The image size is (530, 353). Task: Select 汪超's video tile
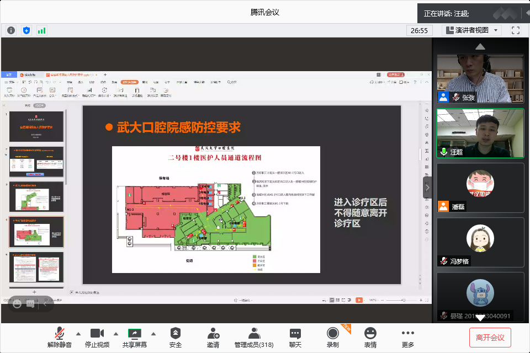[x=480, y=133]
